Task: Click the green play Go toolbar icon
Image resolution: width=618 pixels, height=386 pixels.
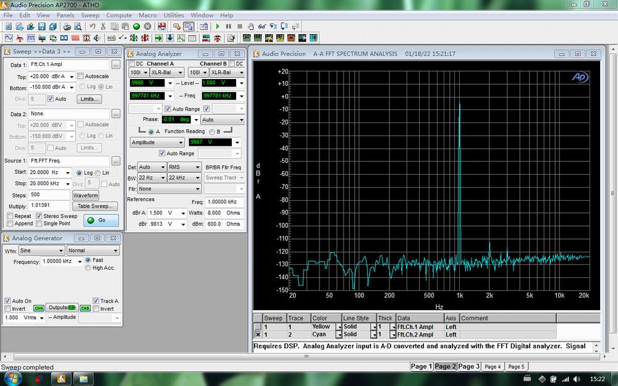Action: (218, 27)
